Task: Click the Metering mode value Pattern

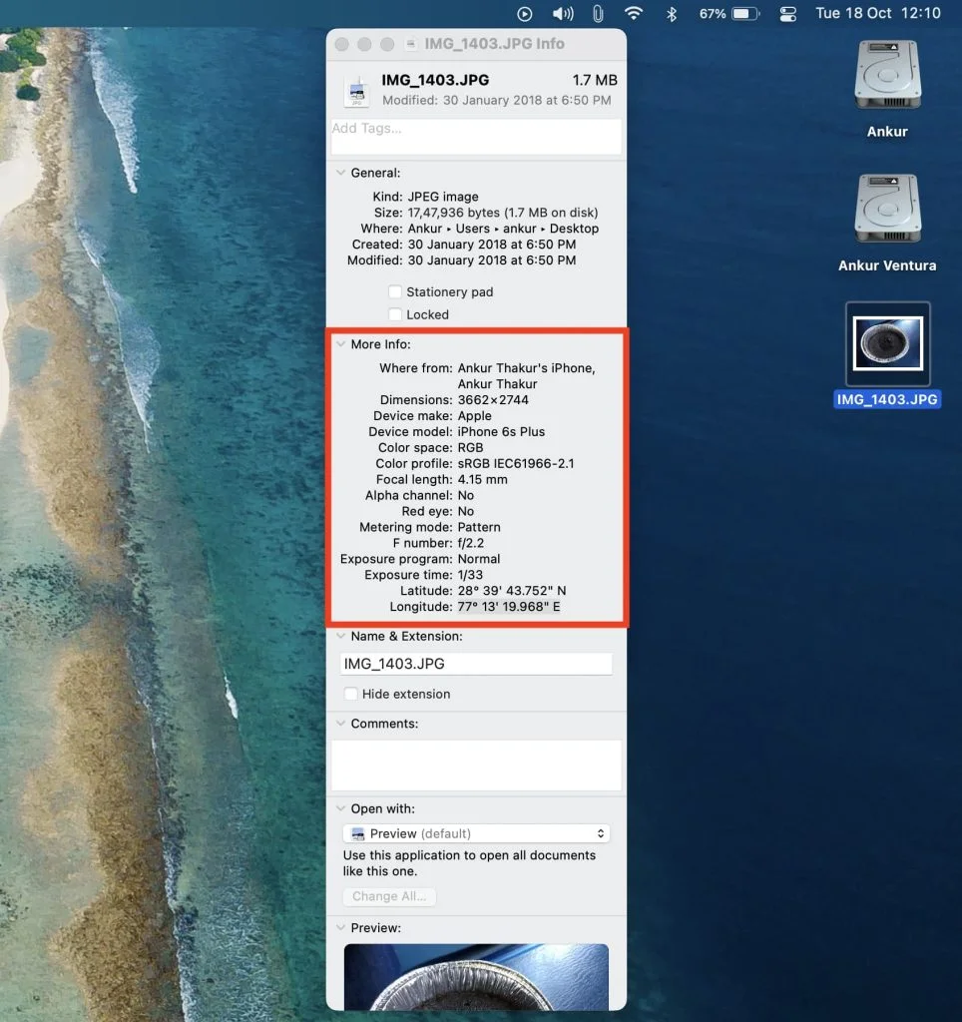Action: [x=479, y=527]
